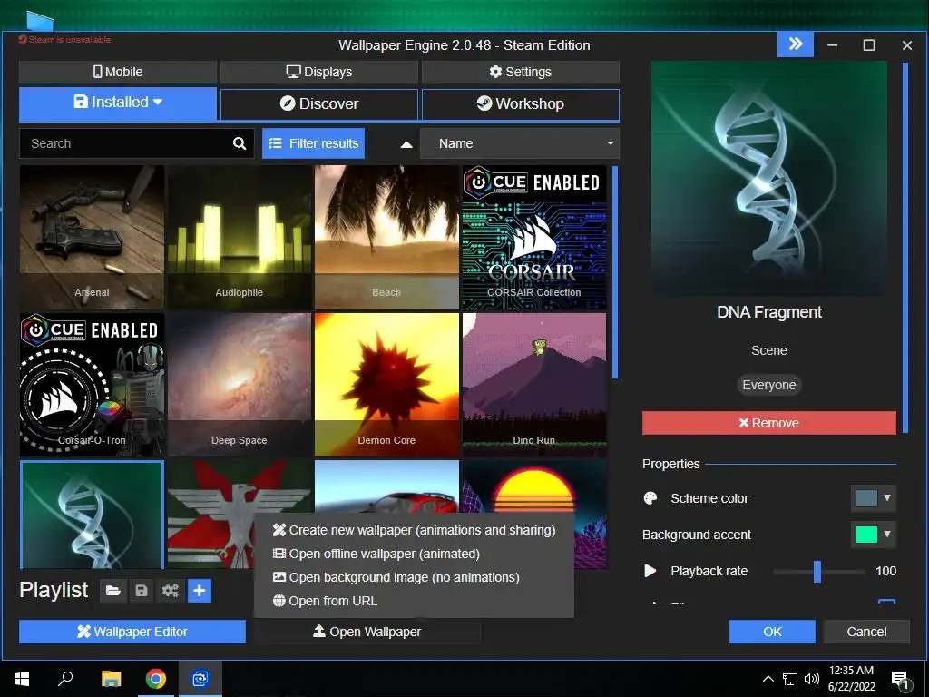
Task: Open the Displays tab
Action: 319,72
